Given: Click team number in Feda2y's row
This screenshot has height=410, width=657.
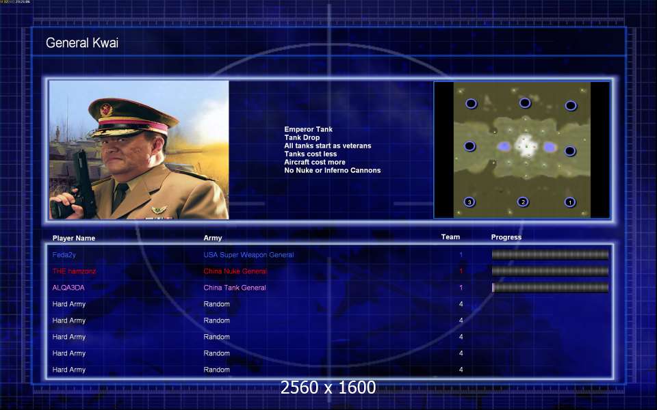Looking at the screenshot, I should click(x=461, y=255).
